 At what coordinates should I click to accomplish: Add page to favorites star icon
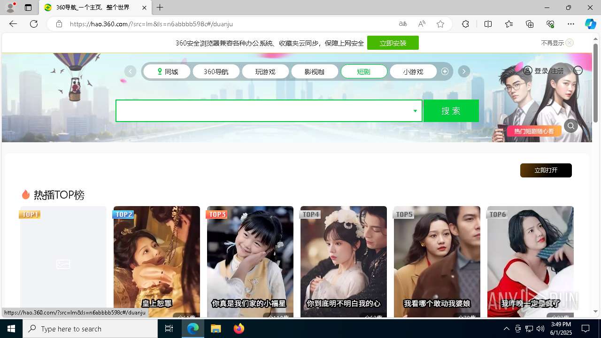[x=440, y=24]
